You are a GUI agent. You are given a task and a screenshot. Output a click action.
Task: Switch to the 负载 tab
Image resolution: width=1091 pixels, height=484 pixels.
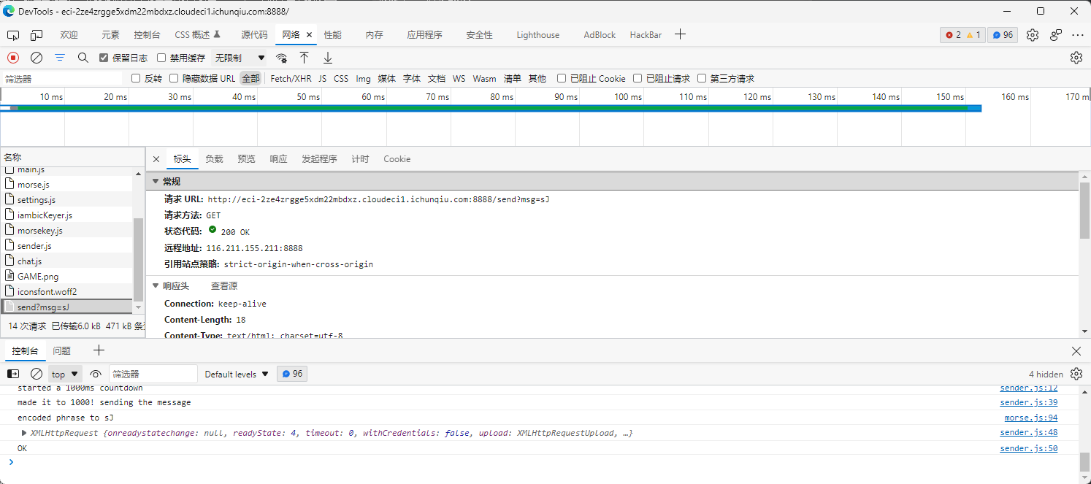tap(214, 159)
